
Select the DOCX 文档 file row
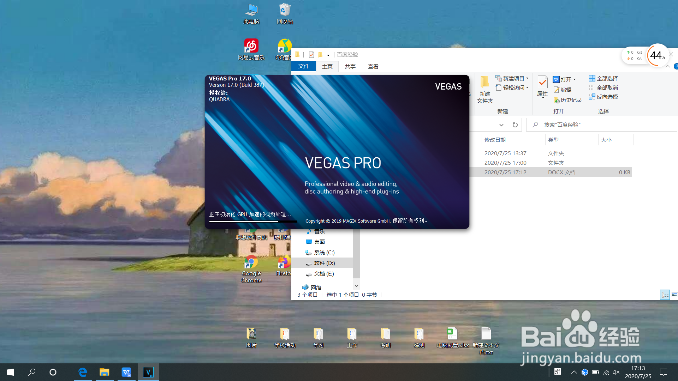pyautogui.click(x=551, y=172)
